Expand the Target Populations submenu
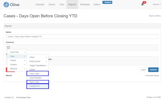 pos(37,65)
